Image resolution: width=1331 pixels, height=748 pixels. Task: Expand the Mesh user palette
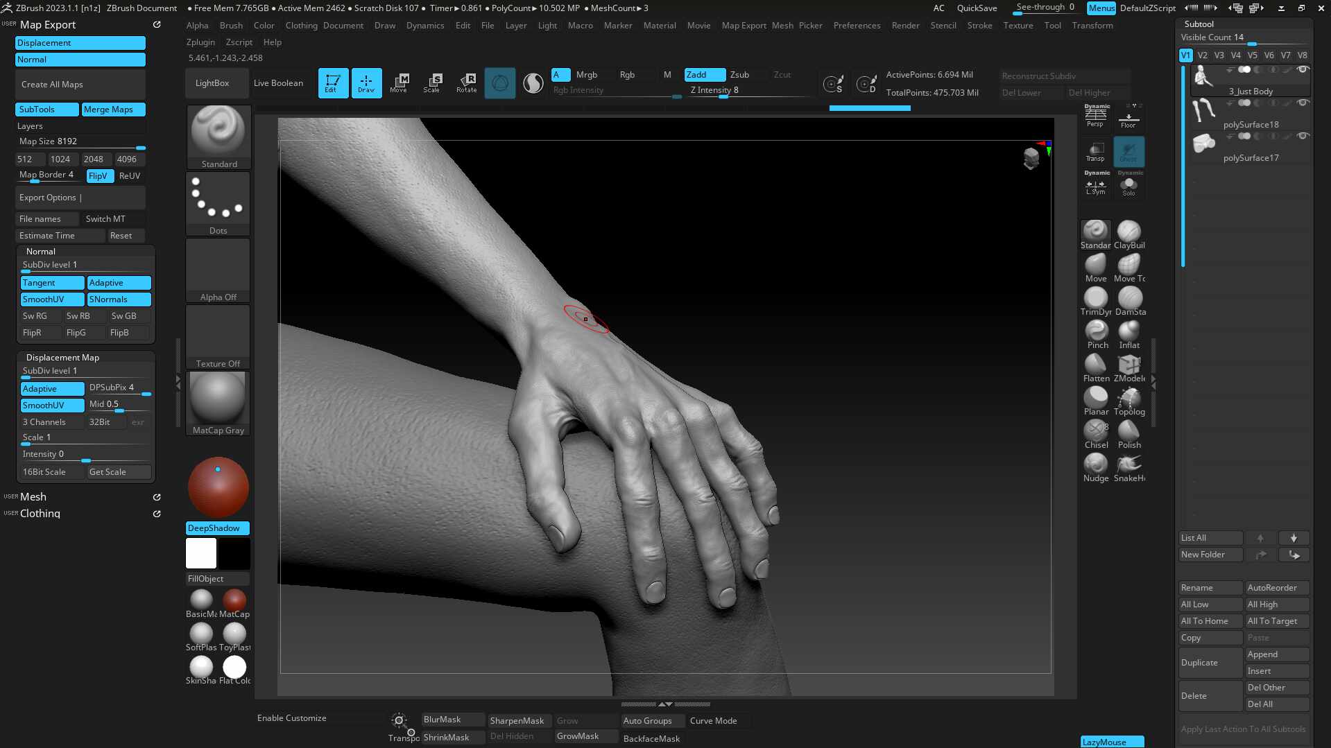[33, 497]
